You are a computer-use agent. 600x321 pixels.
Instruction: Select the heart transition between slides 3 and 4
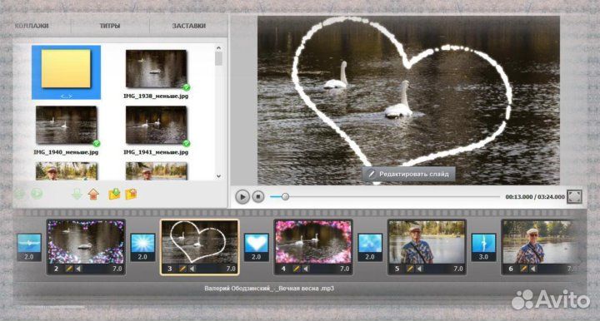pyautogui.click(x=256, y=247)
